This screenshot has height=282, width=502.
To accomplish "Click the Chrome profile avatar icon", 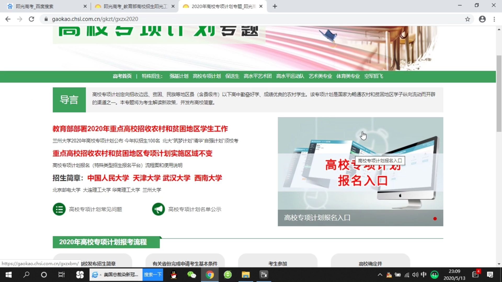I will tap(482, 19).
